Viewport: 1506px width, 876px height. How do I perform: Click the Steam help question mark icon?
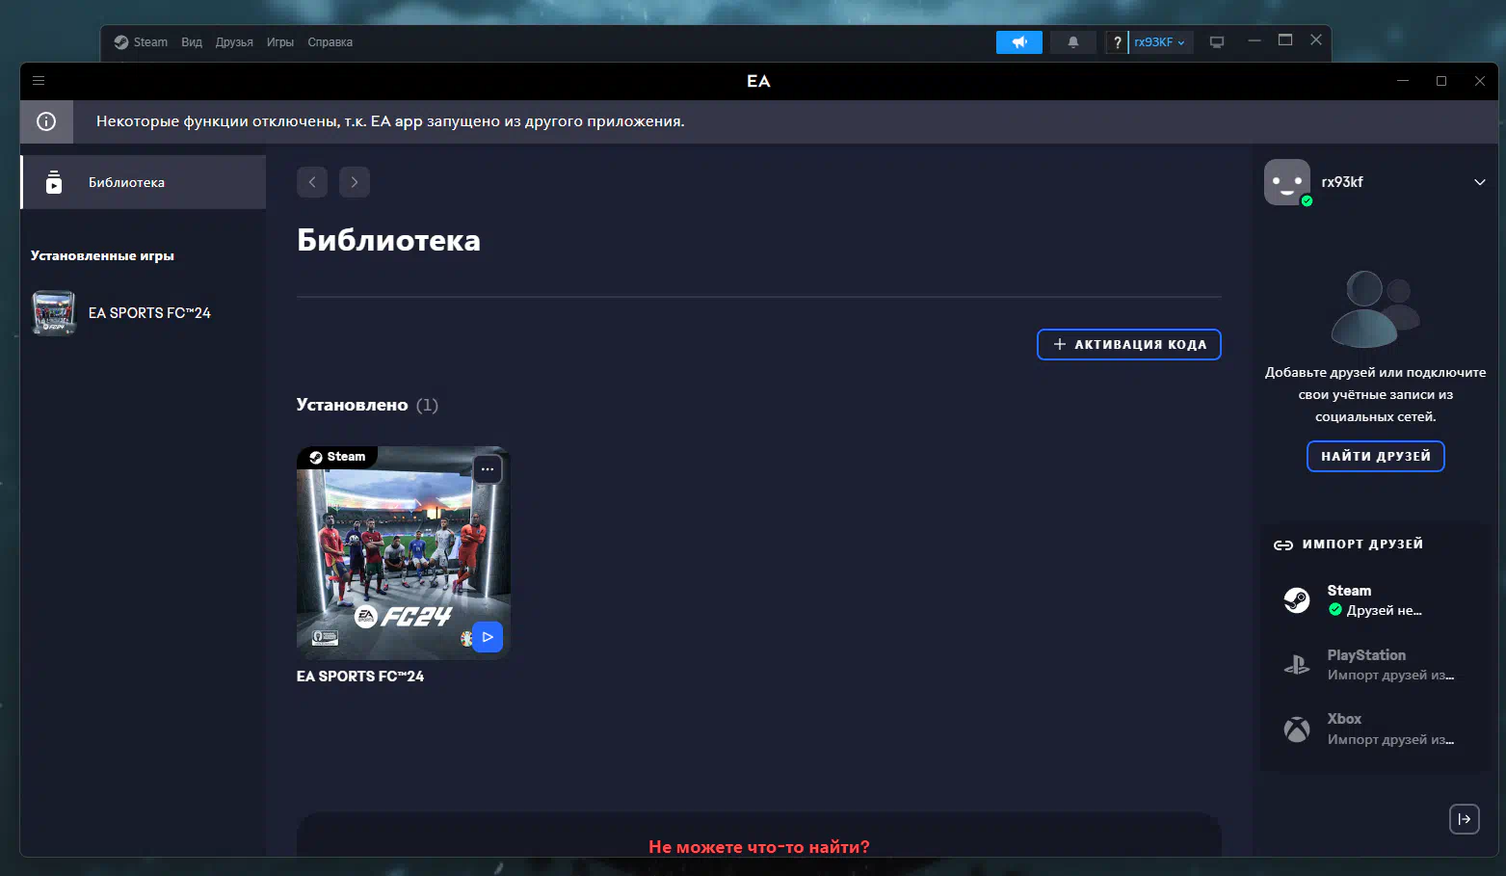click(1117, 42)
